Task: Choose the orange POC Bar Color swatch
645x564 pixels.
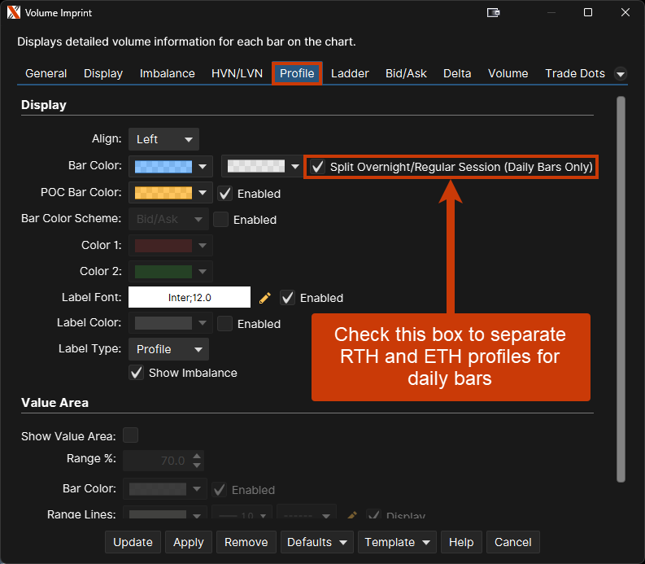Action: [x=163, y=193]
